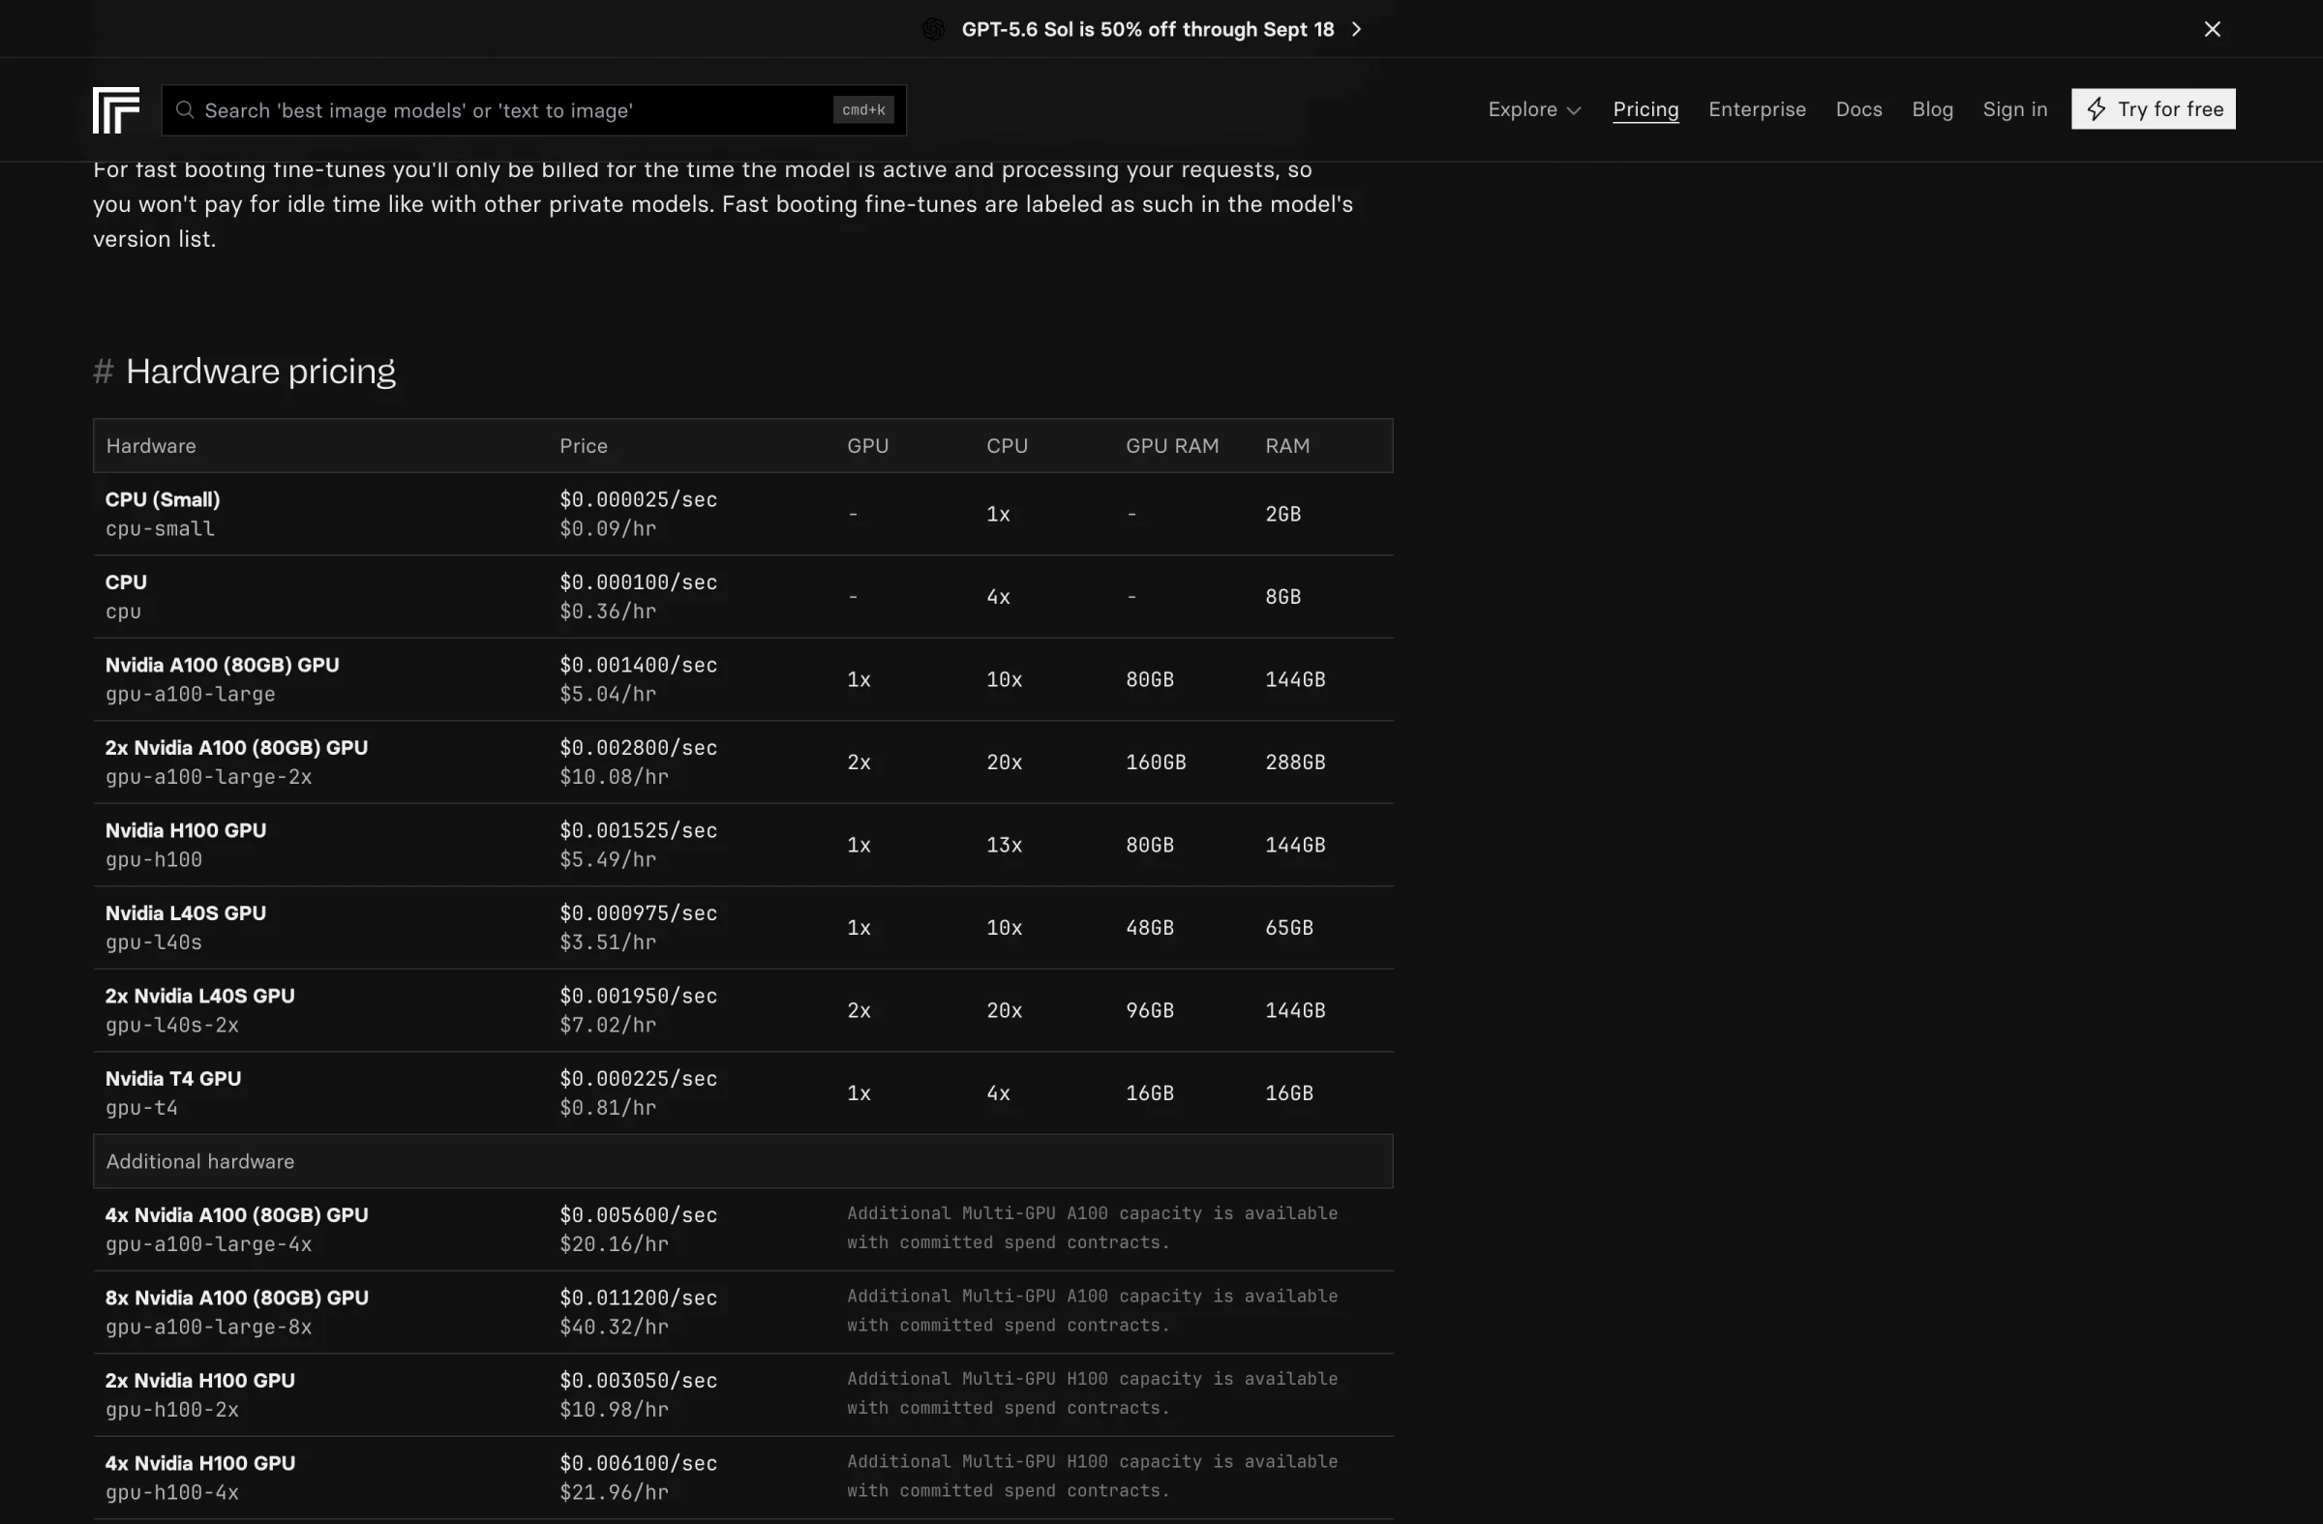
Task: Click the Replicate logo icon
Action: pyautogui.click(x=116, y=110)
